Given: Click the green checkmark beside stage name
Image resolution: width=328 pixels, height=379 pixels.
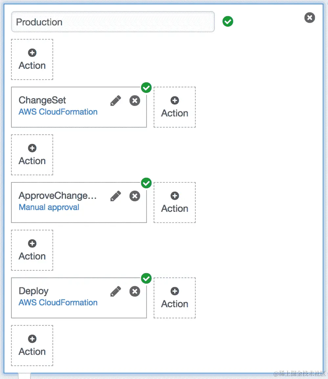Looking at the screenshot, I should tap(228, 22).
